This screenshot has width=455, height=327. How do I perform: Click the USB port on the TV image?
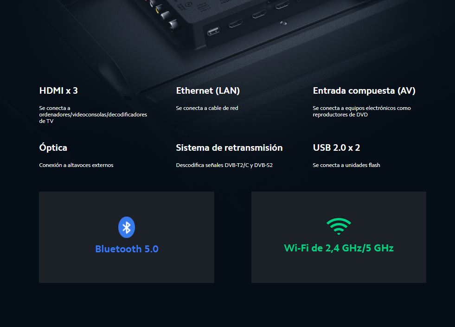point(213,31)
